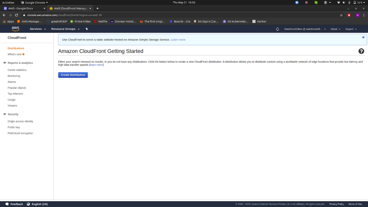This screenshot has width=368, height=207.
Task: Open the pin shortcuts icon in AWS navbar
Action: click(x=87, y=29)
